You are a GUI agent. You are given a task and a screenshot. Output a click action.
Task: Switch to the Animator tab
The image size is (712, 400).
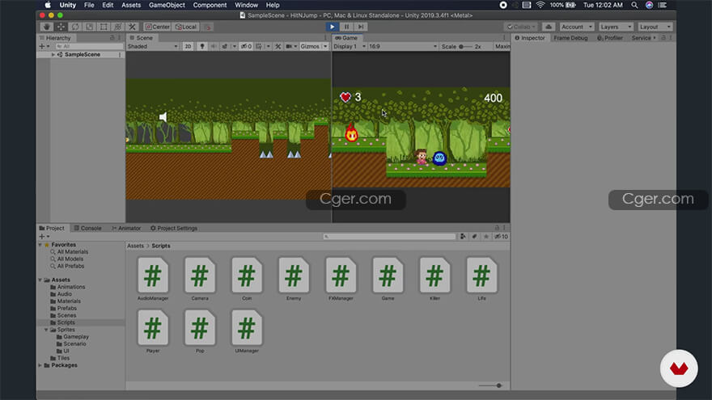[125, 228]
